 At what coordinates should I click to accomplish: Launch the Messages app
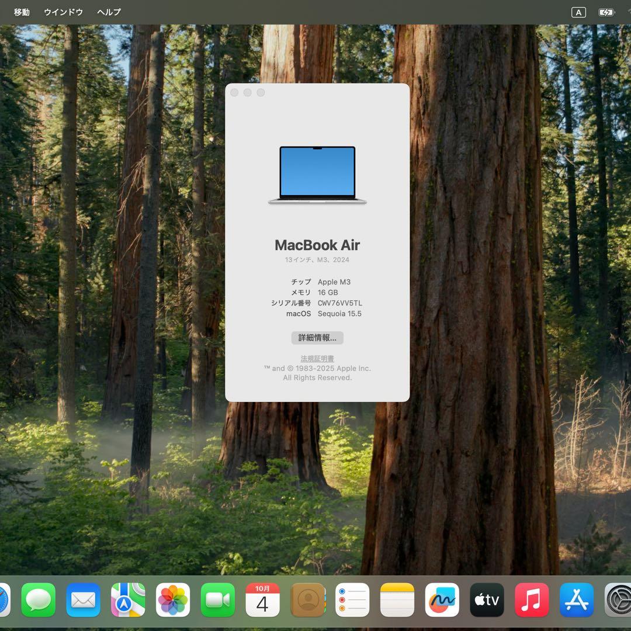tap(37, 599)
